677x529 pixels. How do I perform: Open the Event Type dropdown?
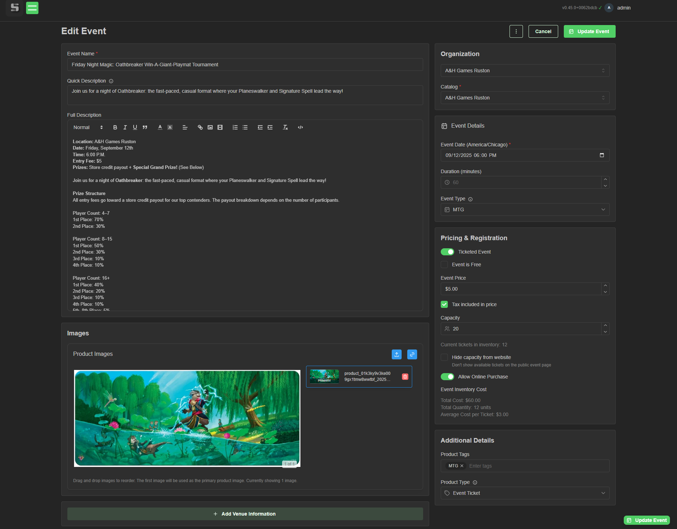point(525,209)
